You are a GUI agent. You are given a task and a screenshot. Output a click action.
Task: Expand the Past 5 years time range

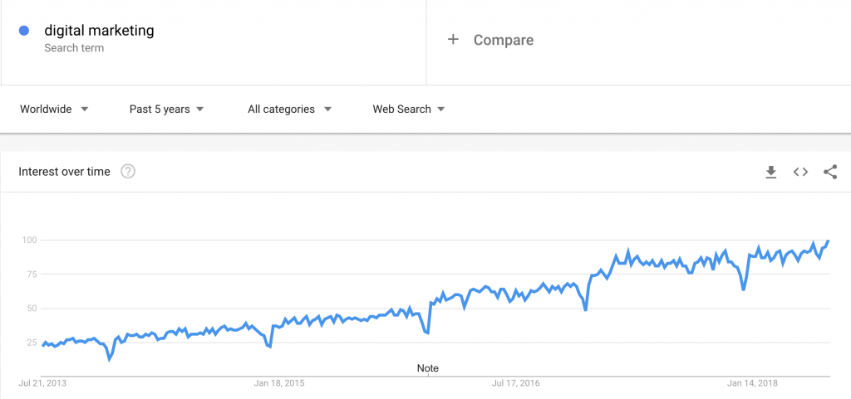(x=166, y=109)
